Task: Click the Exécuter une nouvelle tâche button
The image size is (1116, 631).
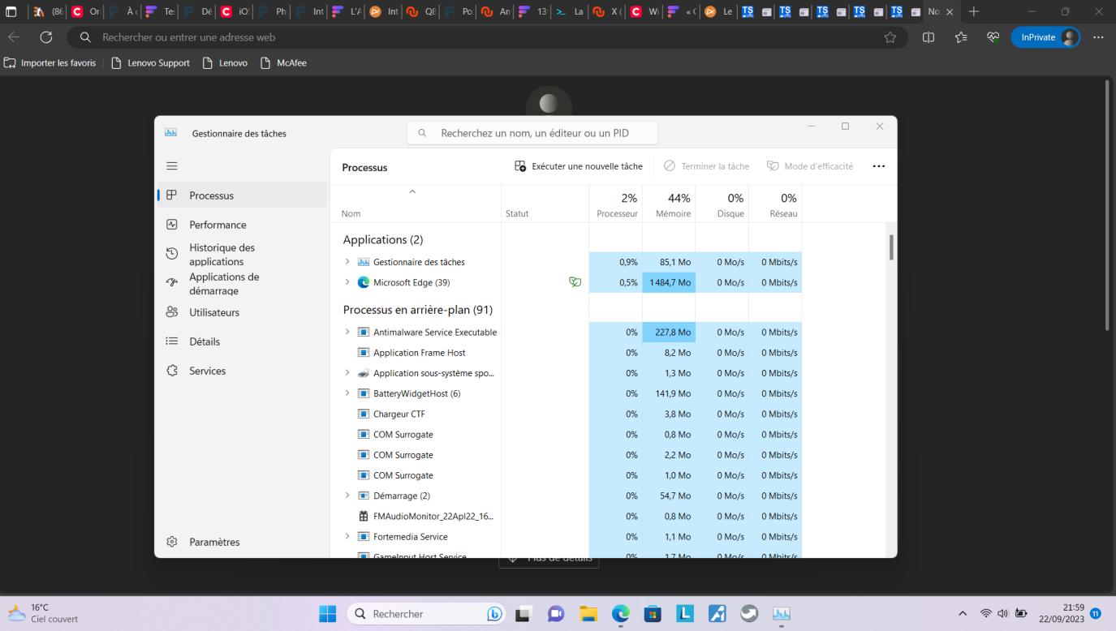Action: click(x=579, y=166)
